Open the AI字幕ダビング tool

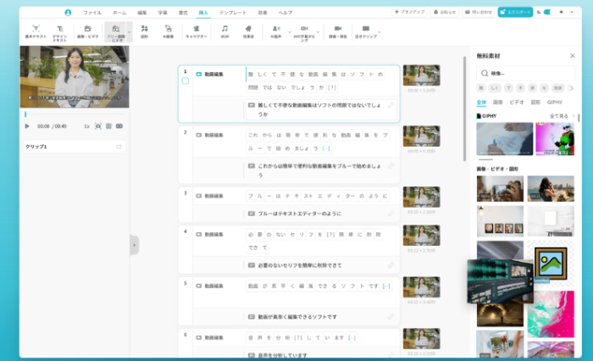[x=304, y=32]
